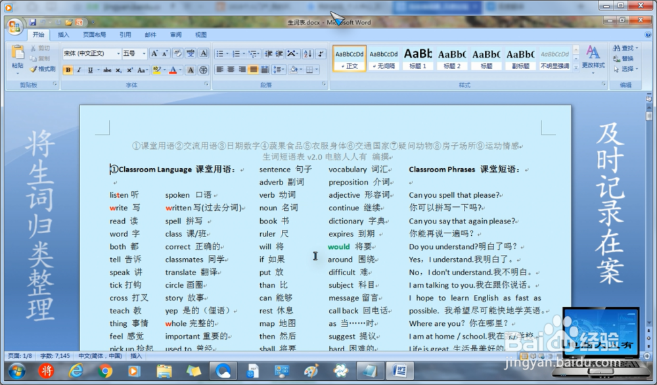The height and width of the screenshot is (385, 657).
Task: Save the document from the quick access toolbar
Action: click(33, 22)
